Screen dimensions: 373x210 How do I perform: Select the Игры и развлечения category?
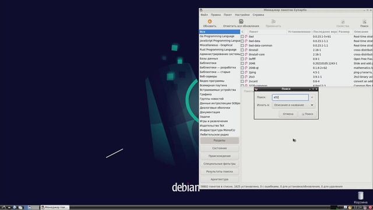(220, 121)
